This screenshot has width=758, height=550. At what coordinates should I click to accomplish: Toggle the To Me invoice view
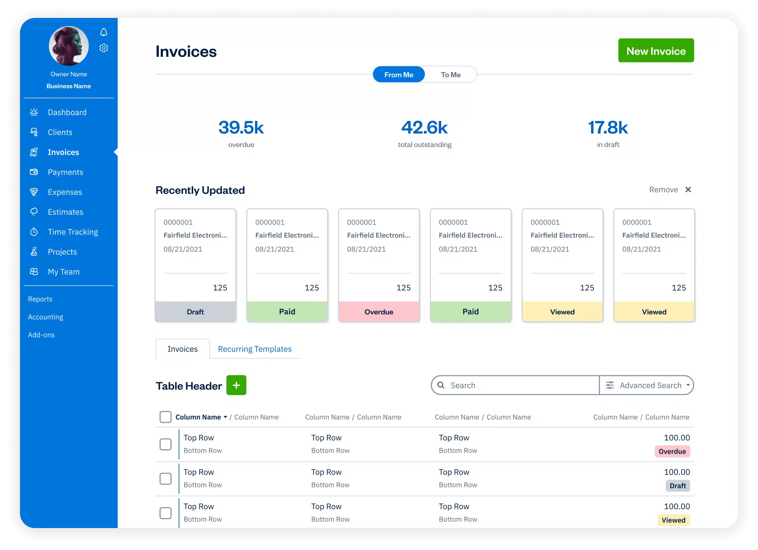click(450, 74)
